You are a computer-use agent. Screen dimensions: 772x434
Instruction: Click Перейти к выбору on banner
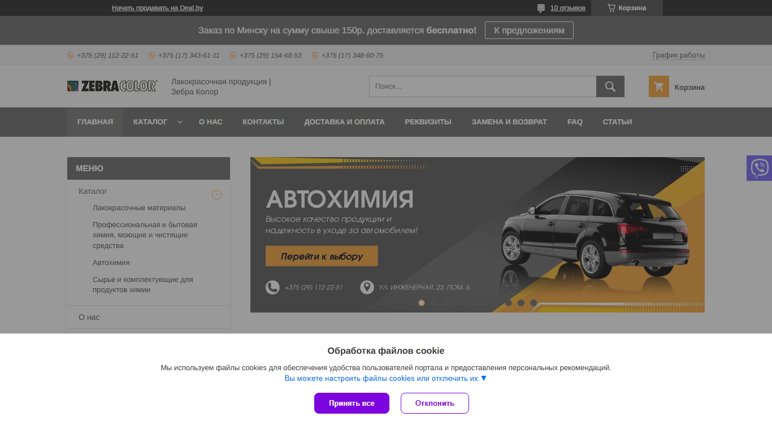point(322,256)
